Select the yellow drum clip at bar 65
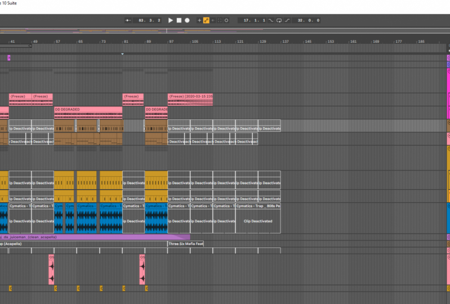Image resolution: width=450 pixels, height=304 pixels. tap(87, 180)
